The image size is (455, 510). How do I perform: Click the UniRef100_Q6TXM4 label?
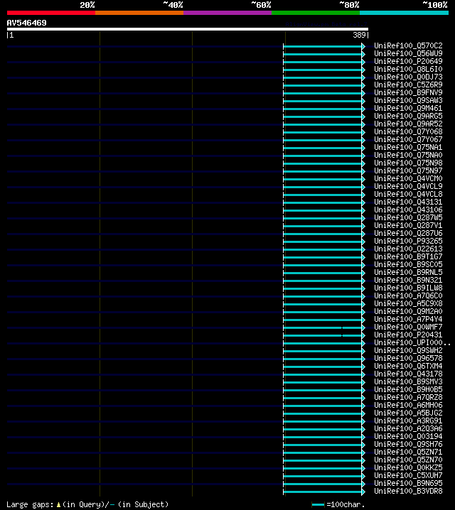408,366
